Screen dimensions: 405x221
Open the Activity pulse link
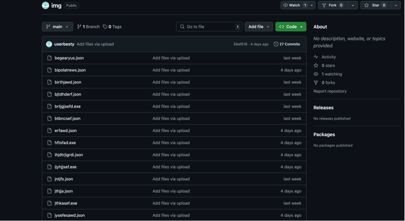point(329,57)
